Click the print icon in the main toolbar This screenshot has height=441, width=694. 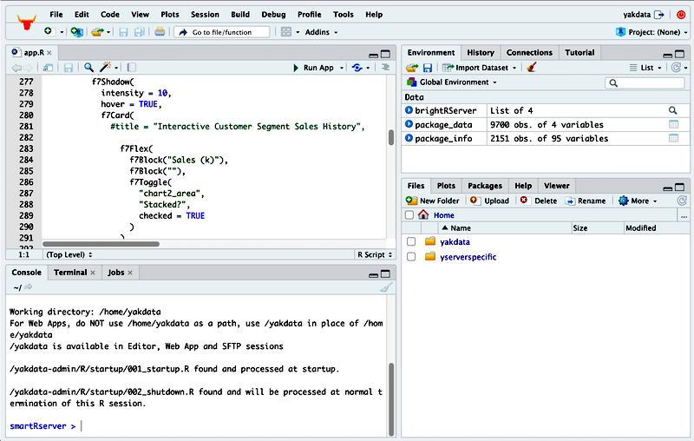pyautogui.click(x=160, y=32)
